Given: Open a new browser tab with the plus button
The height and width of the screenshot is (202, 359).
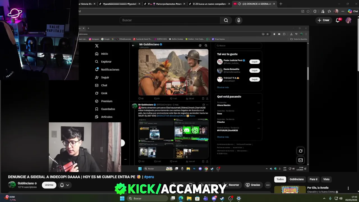Looking at the screenshot, I should coord(281,4).
